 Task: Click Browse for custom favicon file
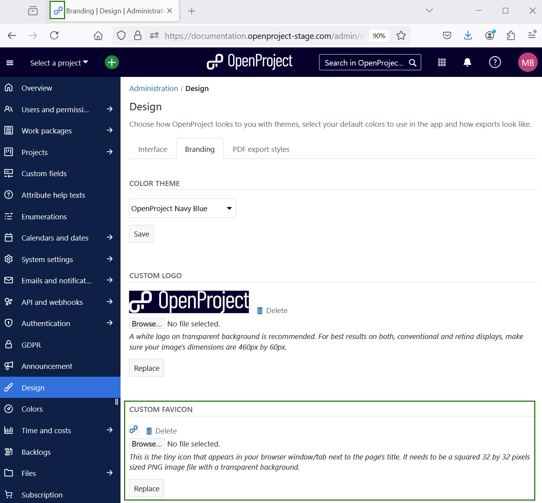(147, 444)
